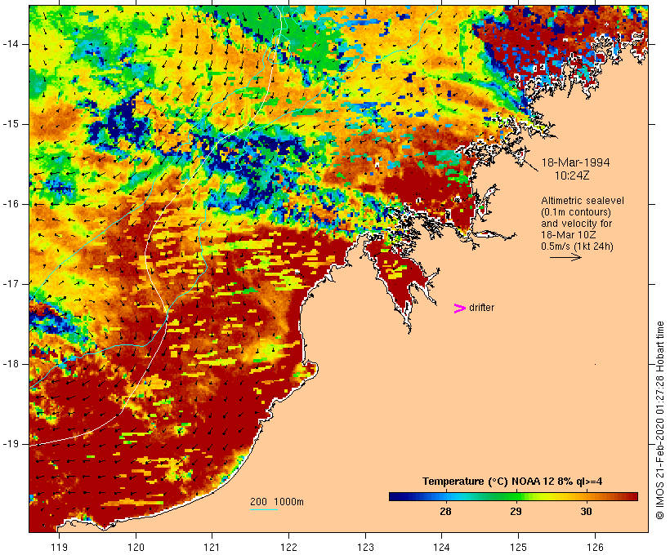Viewport: 670px width, 555px height.
Task: Click the dark blue end of the temperature colorbar
Action: pyautogui.click(x=397, y=496)
